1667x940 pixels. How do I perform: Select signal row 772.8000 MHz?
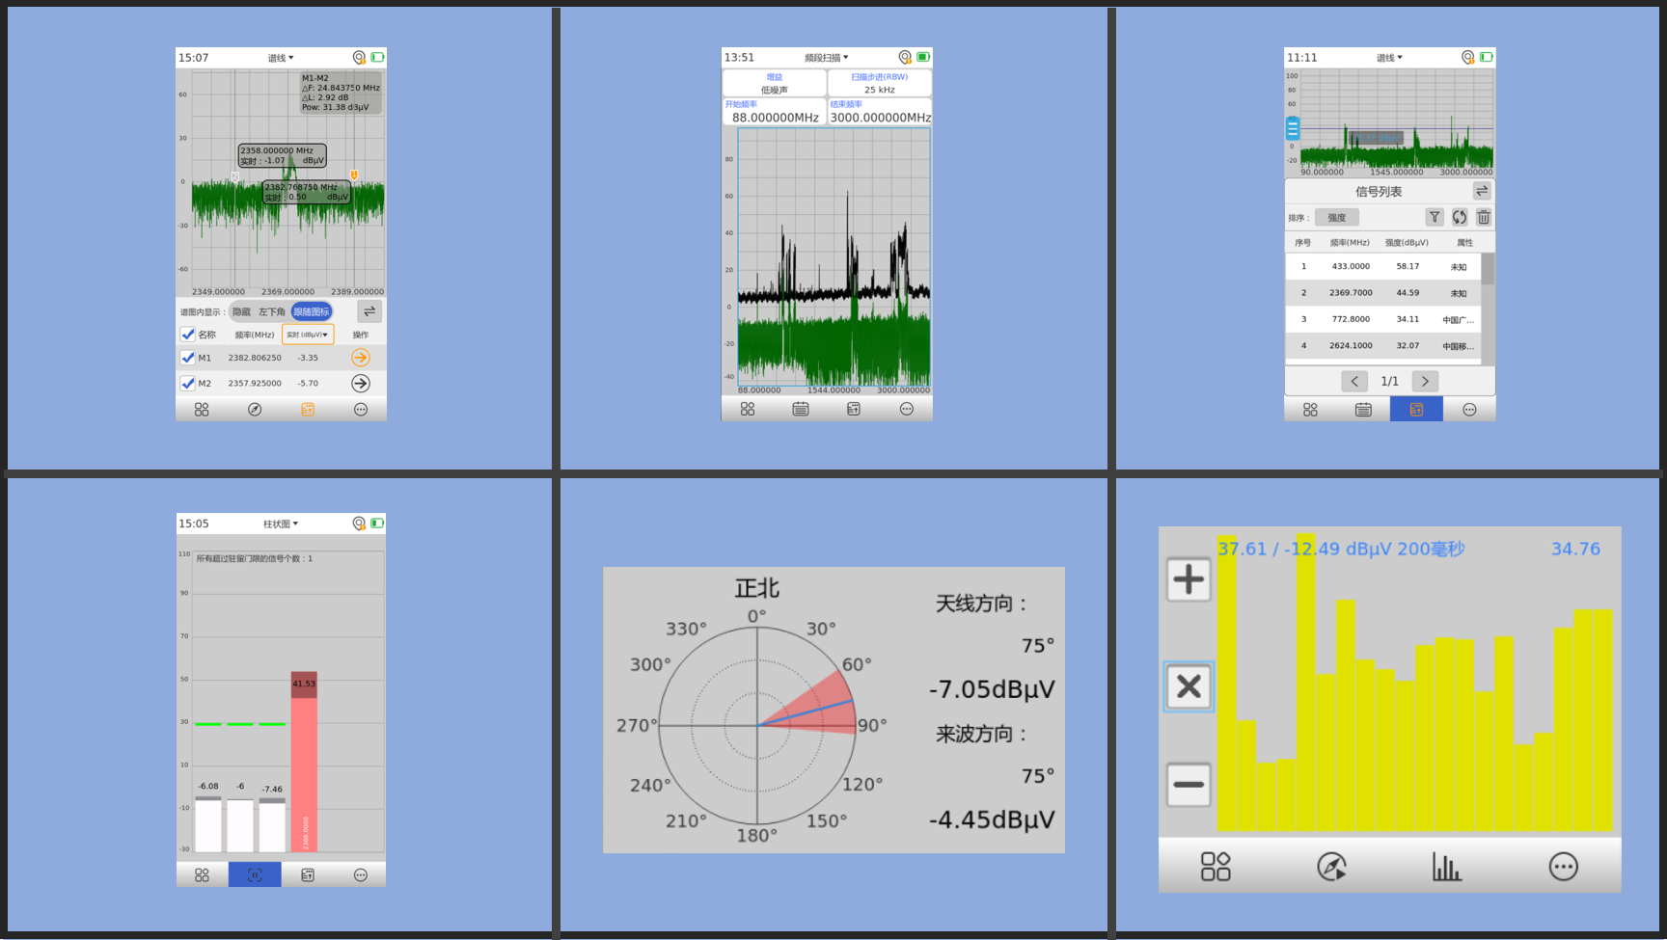pos(1383,319)
